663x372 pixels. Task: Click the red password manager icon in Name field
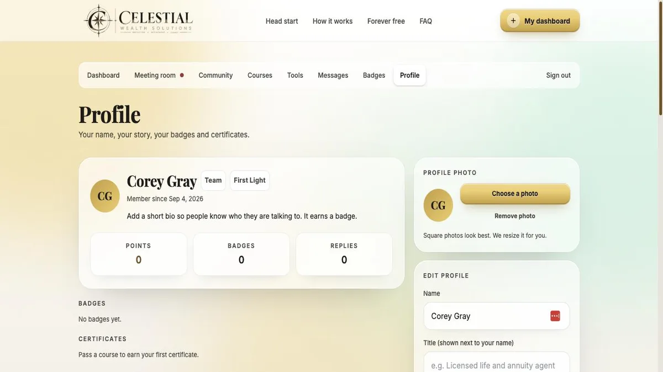[555, 316]
